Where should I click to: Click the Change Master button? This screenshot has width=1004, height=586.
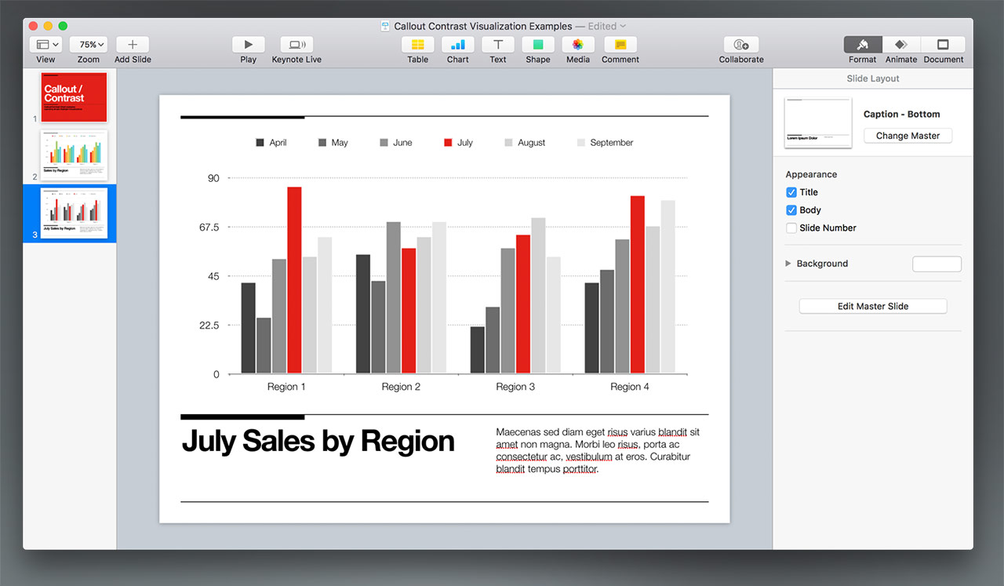point(908,136)
